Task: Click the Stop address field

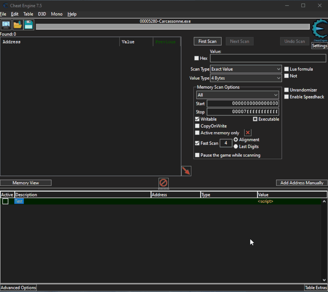Action: coord(243,112)
